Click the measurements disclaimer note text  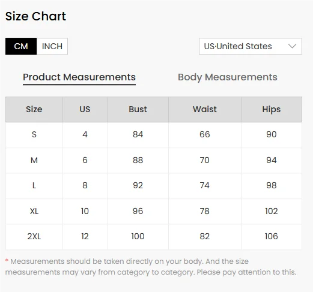pos(151,267)
